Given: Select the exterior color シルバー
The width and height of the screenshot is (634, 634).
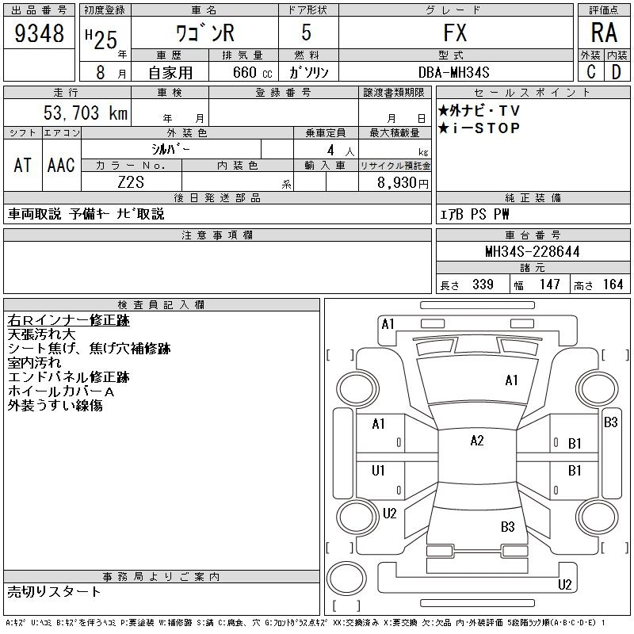Looking at the screenshot, I should [170, 149].
